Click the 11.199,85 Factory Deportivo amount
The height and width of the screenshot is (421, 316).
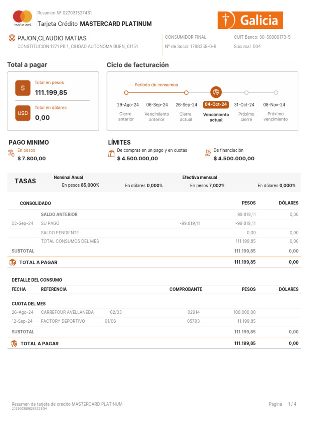pyautogui.click(x=246, y=321)
